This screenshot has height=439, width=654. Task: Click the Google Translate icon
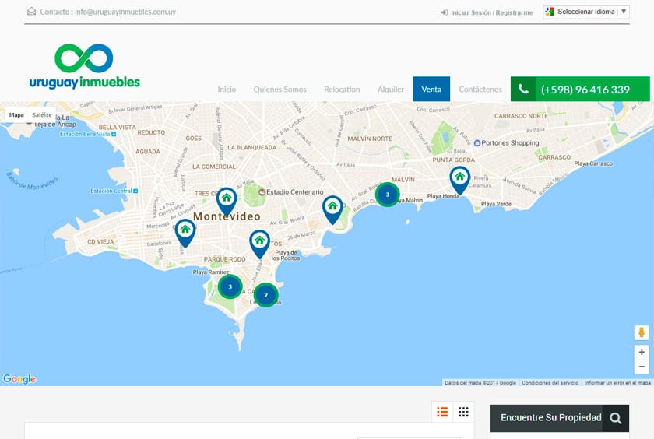(550, 12)
